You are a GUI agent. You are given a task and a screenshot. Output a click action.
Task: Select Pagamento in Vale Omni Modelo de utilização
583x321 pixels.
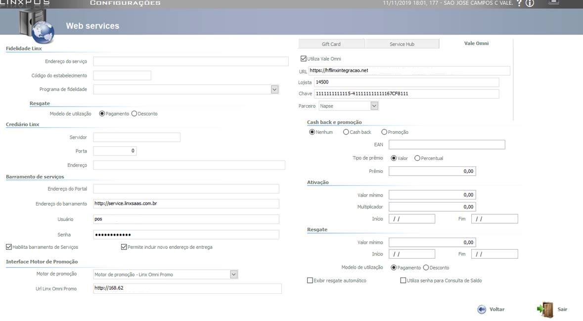394,268
